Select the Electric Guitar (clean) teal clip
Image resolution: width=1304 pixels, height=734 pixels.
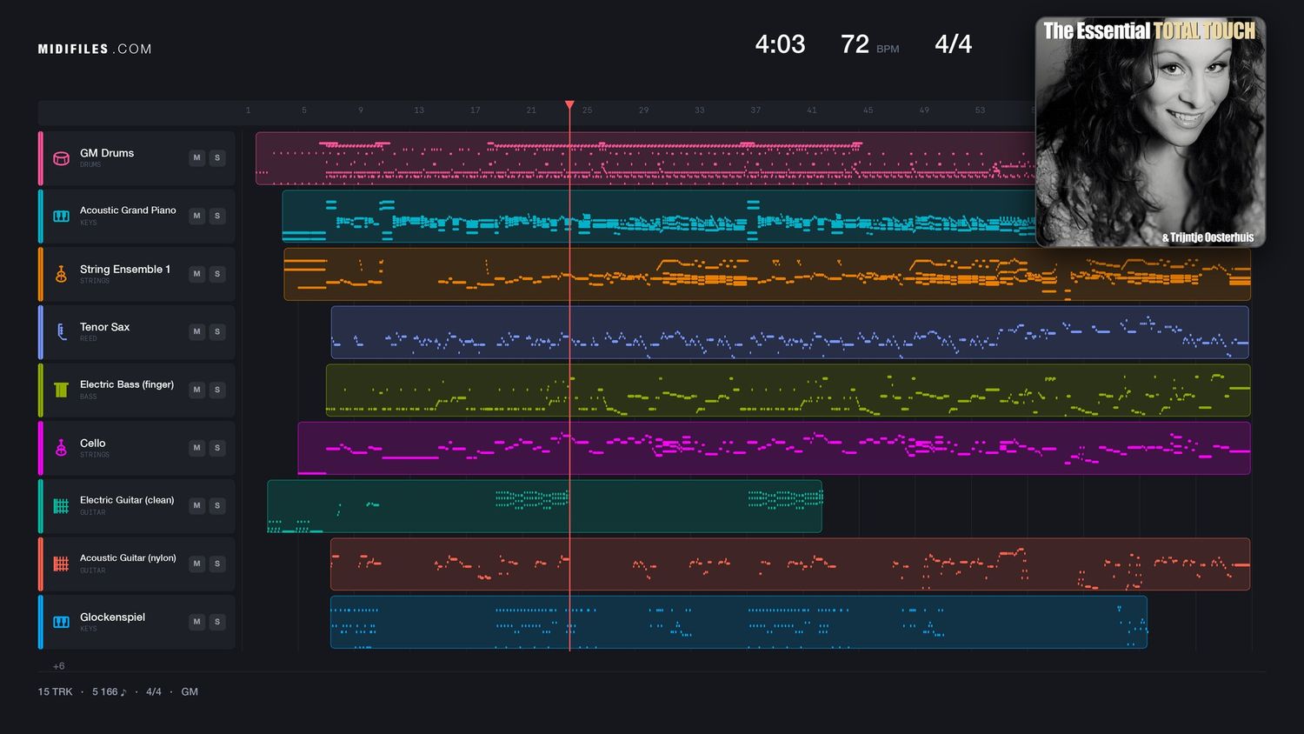[x=544, y=506]
